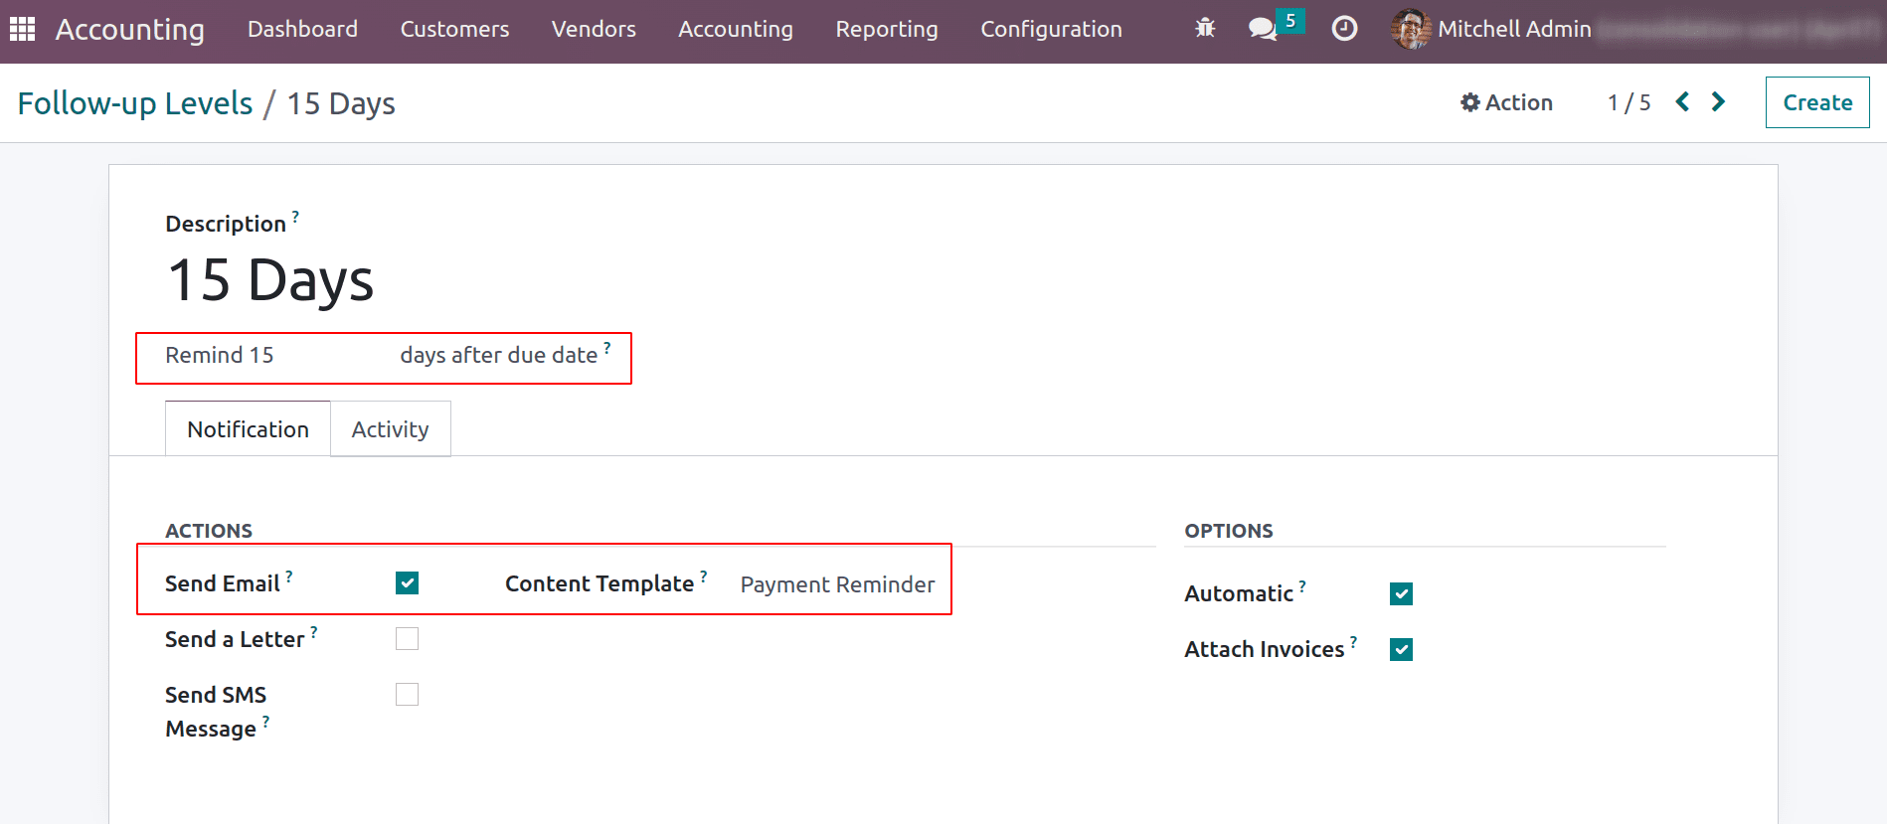The width and height of the screenshot is (1887, 824).
Task: Enable the Send SMS Message checkbox
Action: (x=407, y=694)
